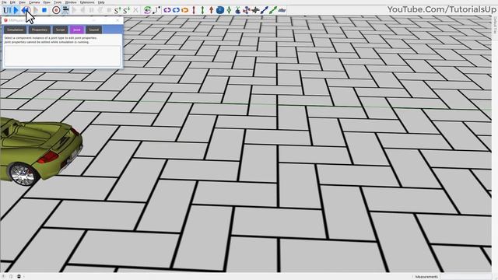Choose the purple hinge joint icon

pyautogui.click(x=167, y=10)
